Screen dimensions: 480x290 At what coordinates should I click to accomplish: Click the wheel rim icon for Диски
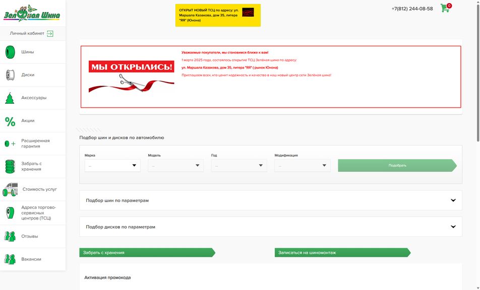click(10, 75)
